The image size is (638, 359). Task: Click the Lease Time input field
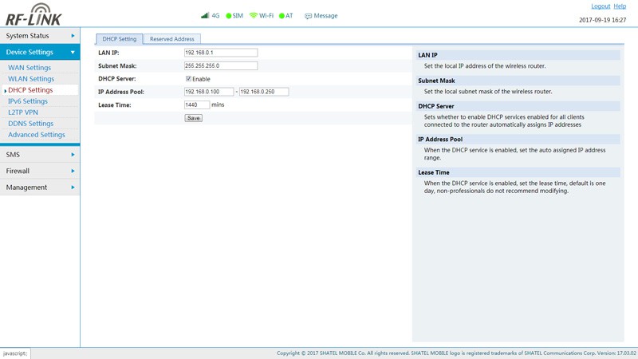196,105
